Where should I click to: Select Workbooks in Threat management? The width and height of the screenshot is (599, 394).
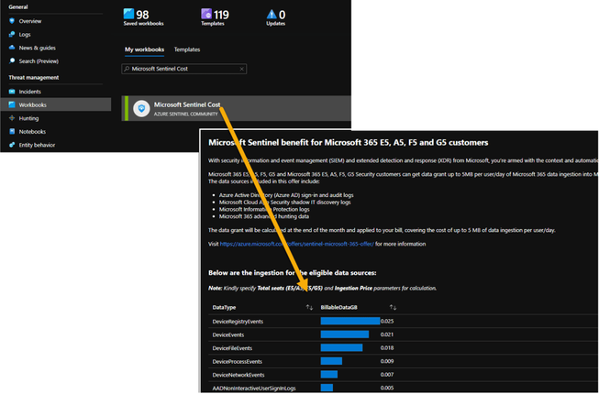pyautogui.click(x=56, y=104)
